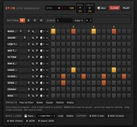Load the House preset
The width and height of the screenshot is (137, 127).
49,103
